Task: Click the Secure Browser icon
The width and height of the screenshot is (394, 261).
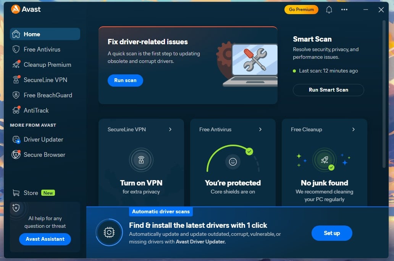Action: click(x=16, y=155)
